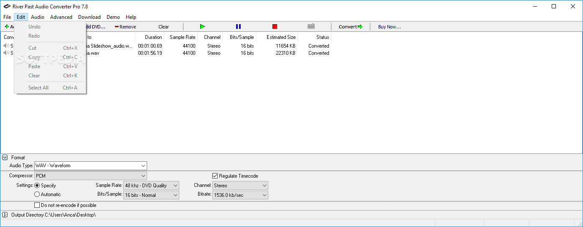Screen dimensions: 583x227
Task: Close the open Edit menu
Action: pyautogui.click(x=21, y=17)
